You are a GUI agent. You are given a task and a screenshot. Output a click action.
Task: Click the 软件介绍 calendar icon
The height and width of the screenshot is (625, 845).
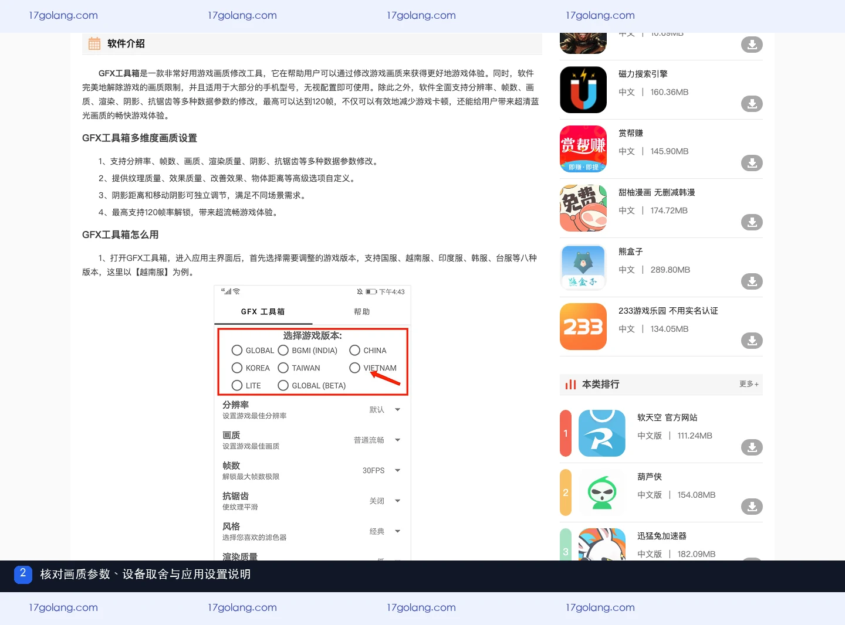[94, 43]
